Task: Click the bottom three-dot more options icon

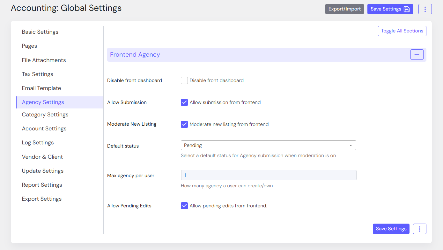Action: (x=419, y=229)
